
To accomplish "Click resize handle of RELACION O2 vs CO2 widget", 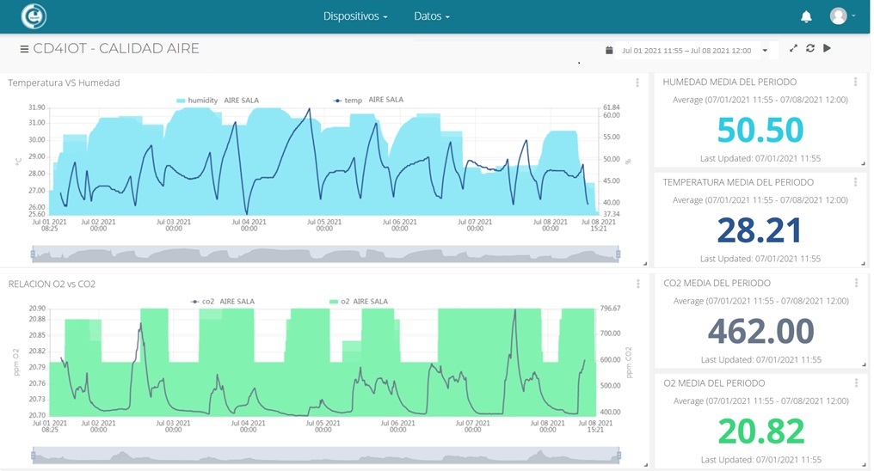I will 645,464.
